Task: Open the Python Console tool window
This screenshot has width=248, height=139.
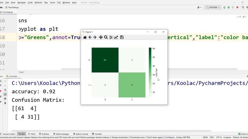Action: tap(81, 134)
